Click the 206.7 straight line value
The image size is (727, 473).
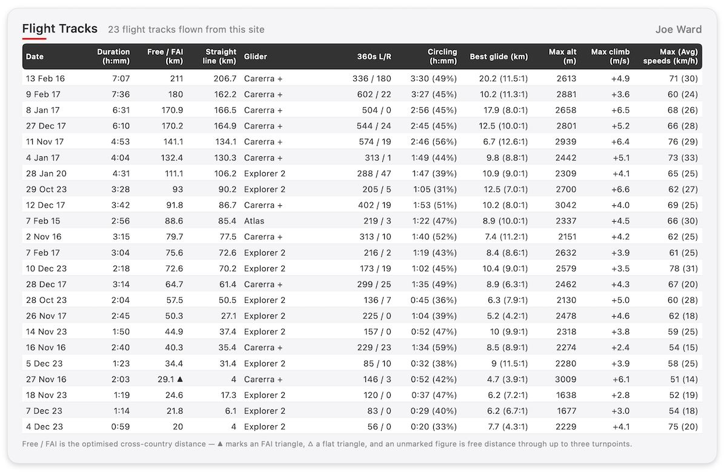(225, 78)
